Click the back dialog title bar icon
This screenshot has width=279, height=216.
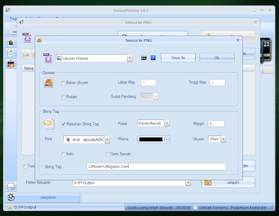tap(21, 22)
